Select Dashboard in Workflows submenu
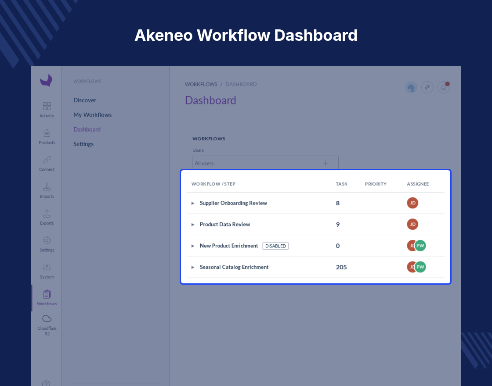Image resolution: width=492 pixels, height=386 pixels. [87, 129]
